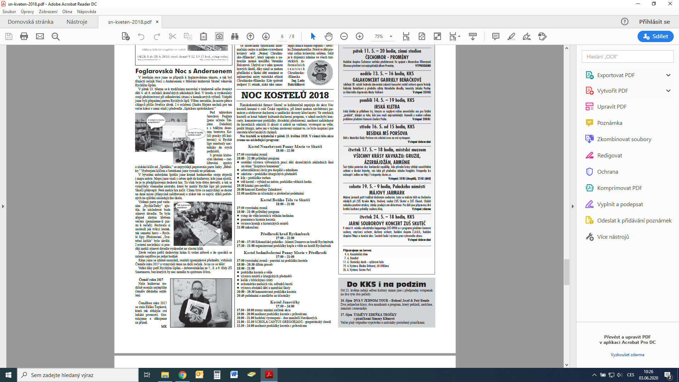Click the Hledání OCR search field
Screen dimensions: 679x382
[x=628, y=57]
